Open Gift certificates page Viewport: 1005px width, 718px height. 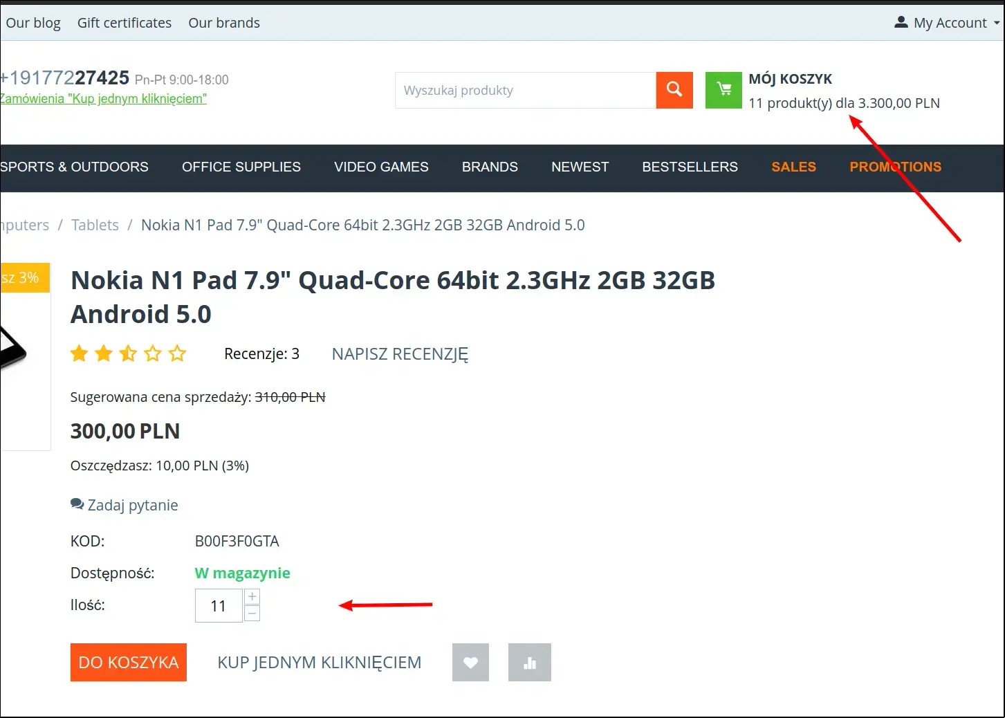pos(125,23)
